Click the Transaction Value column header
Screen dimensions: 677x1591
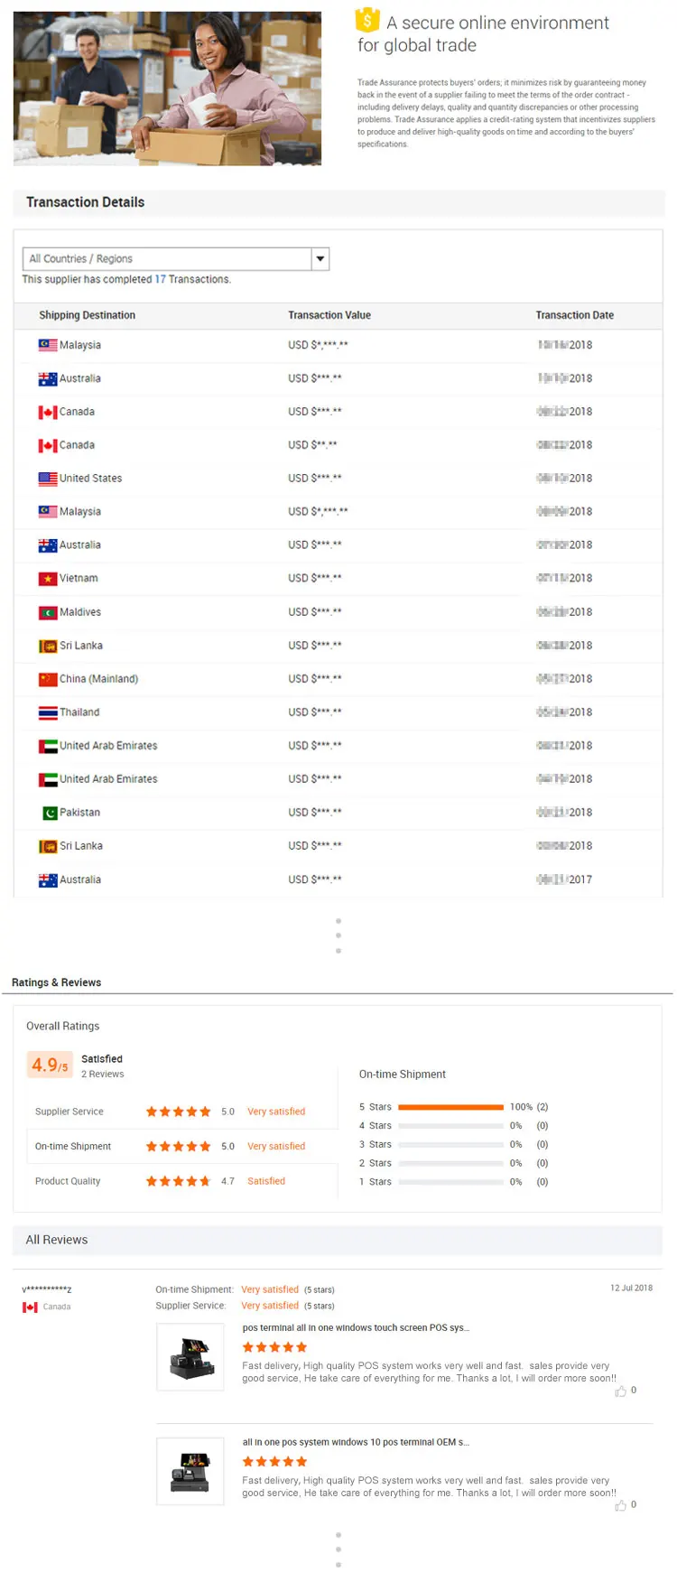(329, 315)
